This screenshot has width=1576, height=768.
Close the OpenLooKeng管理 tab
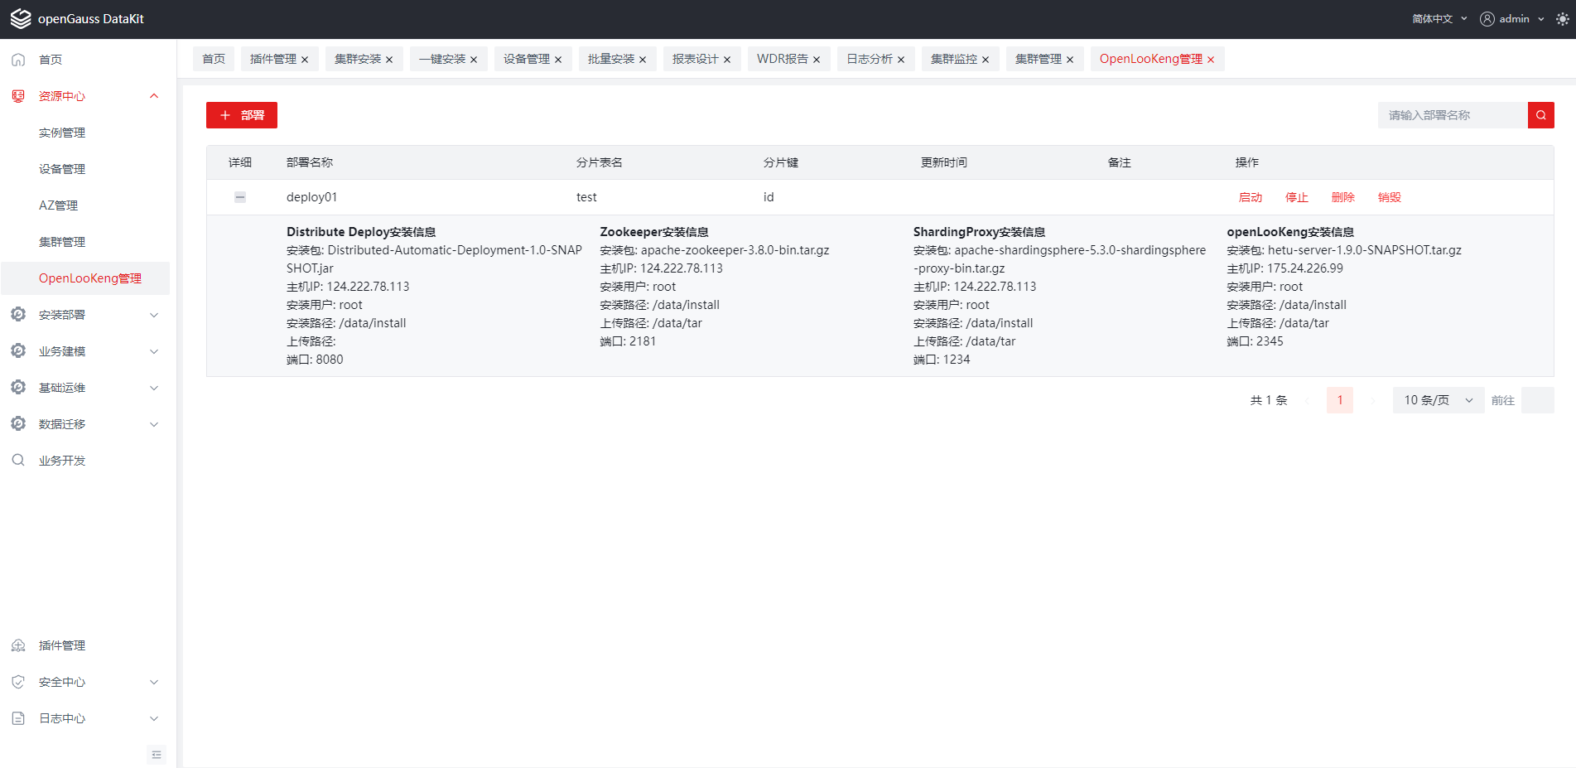click(1211, 60)
